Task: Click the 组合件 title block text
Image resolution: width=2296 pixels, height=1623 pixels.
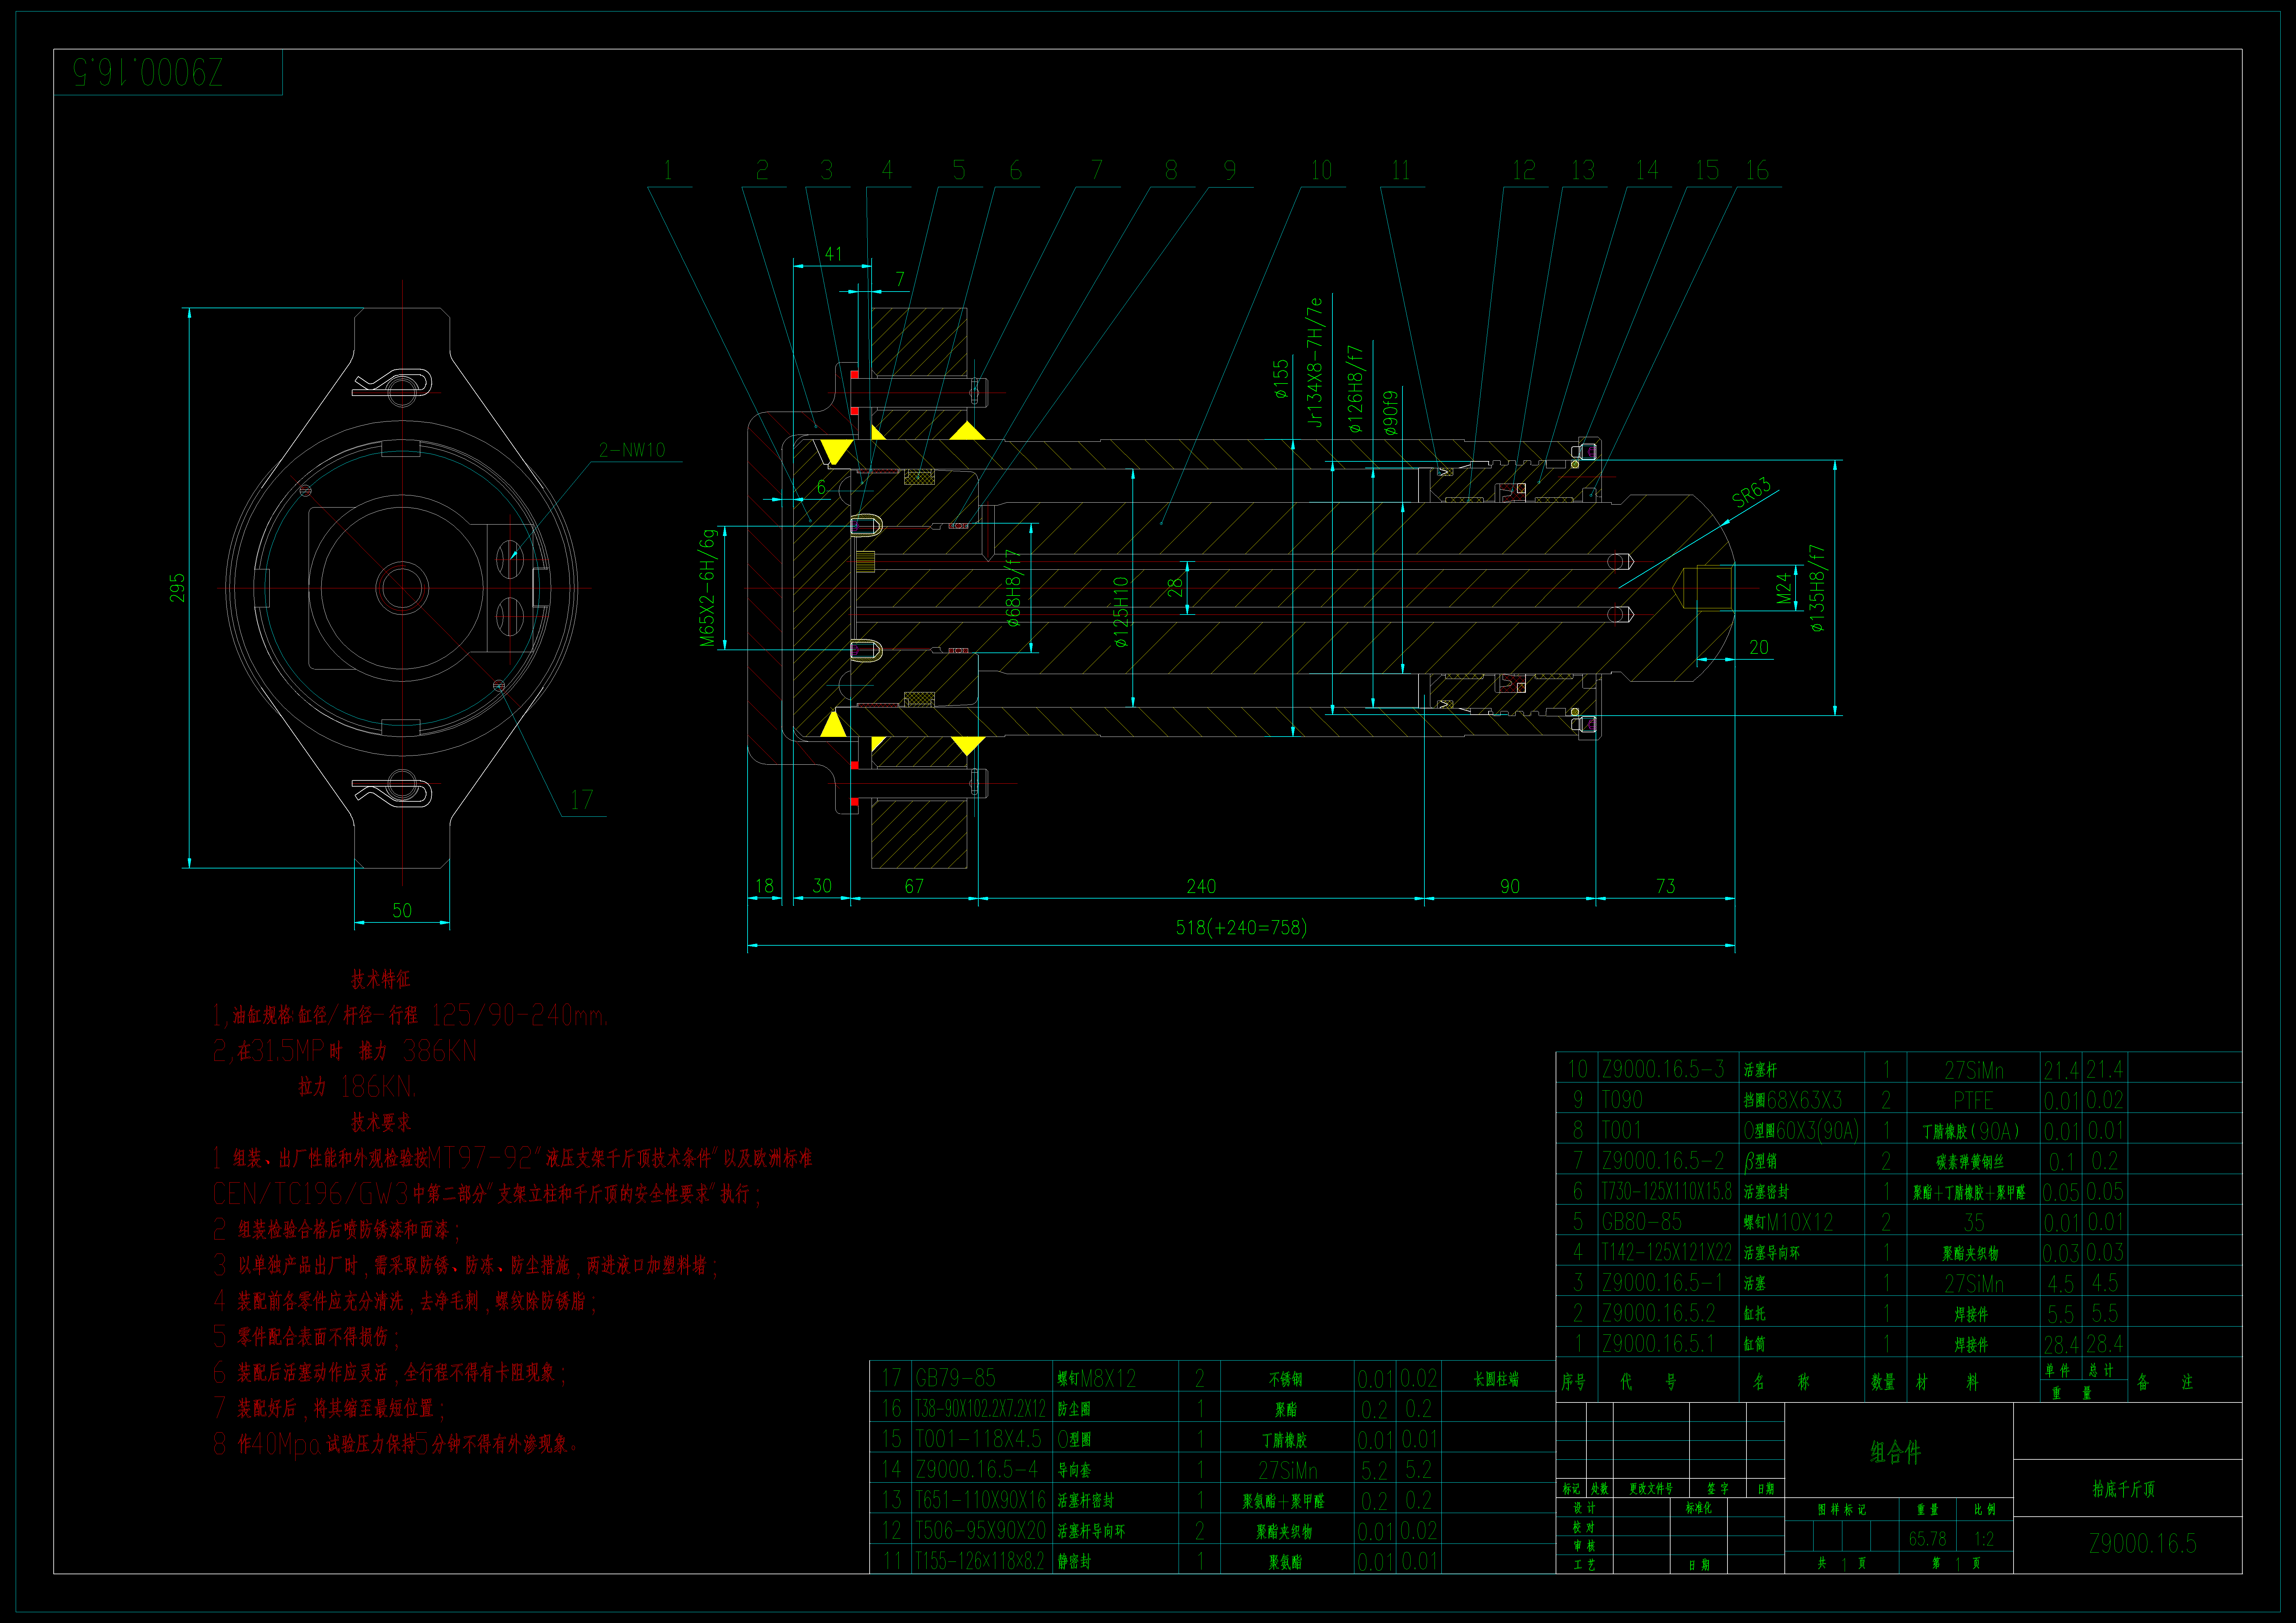Action: 1896,1452
